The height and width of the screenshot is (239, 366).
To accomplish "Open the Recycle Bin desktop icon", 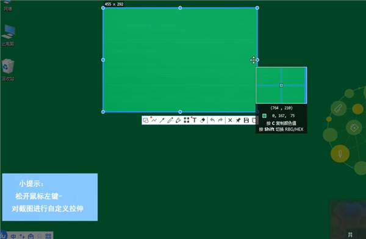I will pyautogui.click(x=8, y=70).
